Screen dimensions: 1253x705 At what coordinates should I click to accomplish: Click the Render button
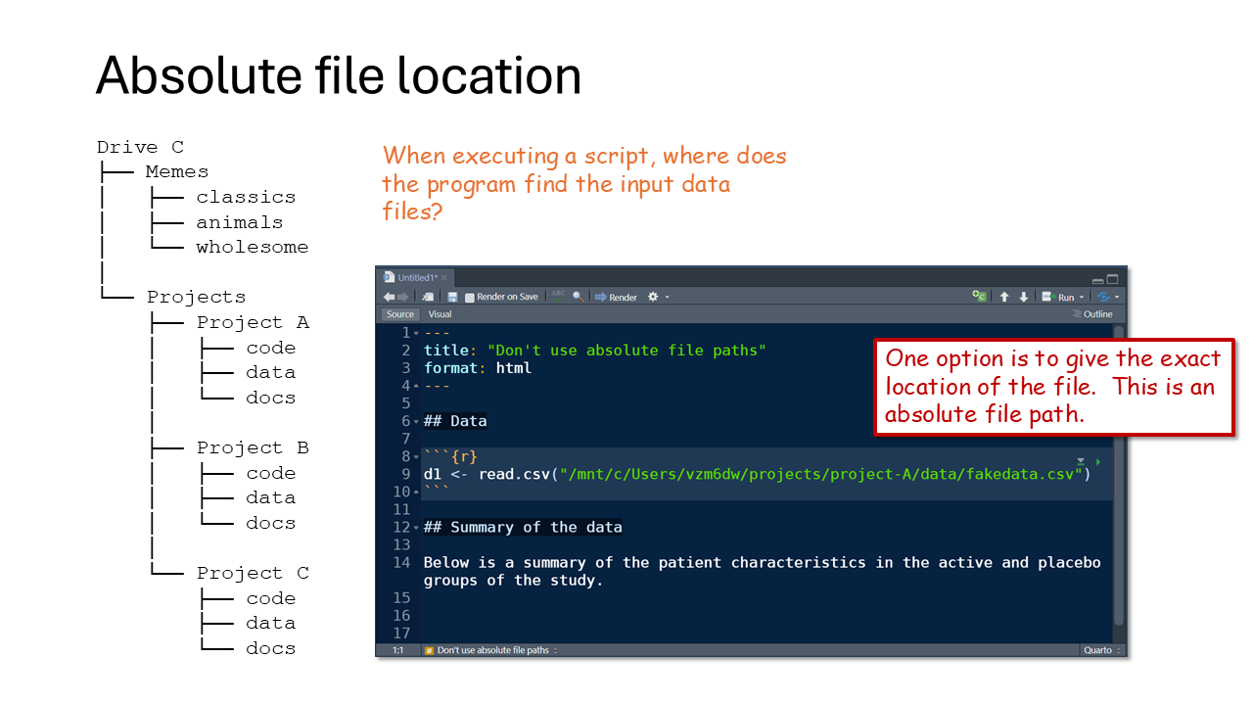(x=616, y=297)
